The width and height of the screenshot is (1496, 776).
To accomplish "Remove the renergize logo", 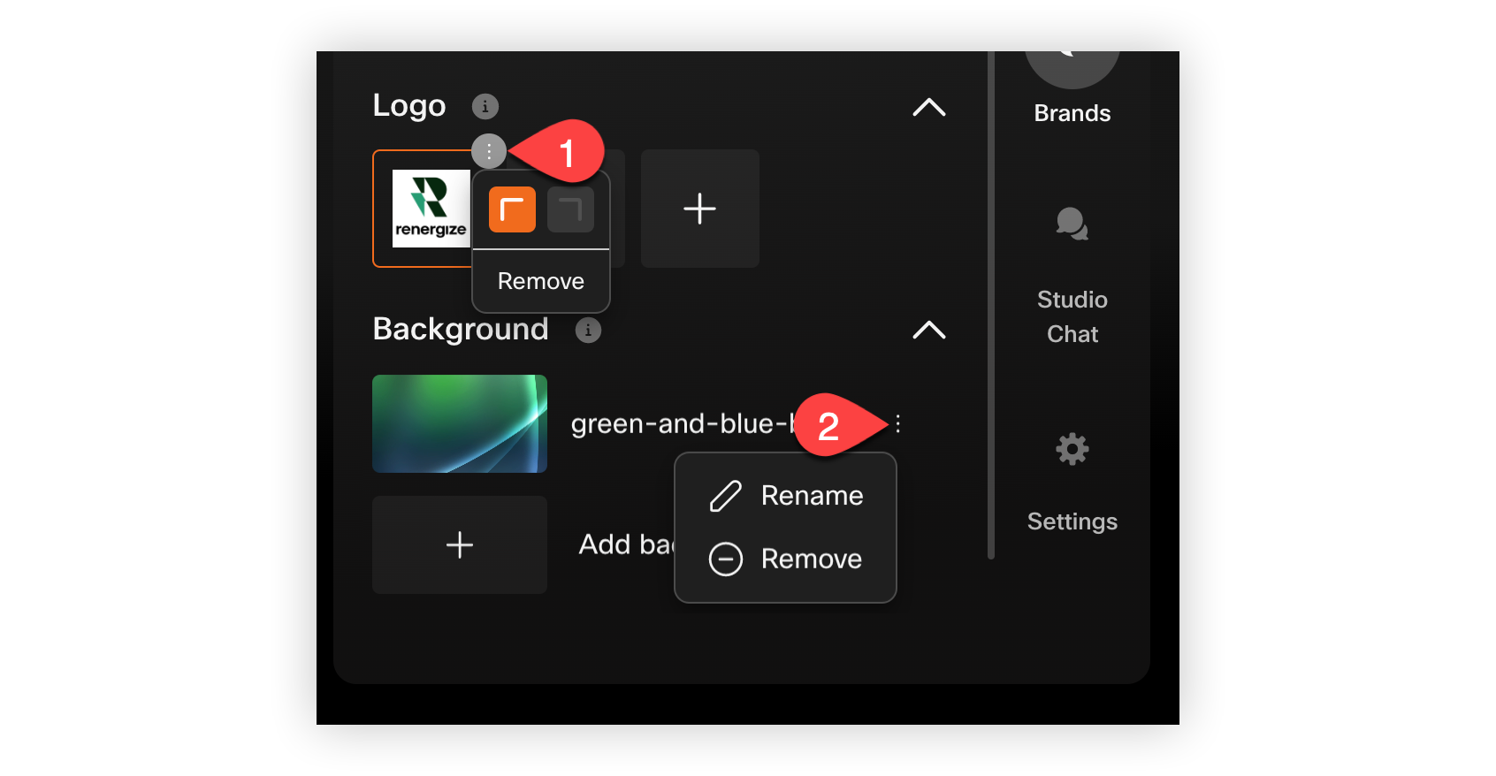I will point(541,281).
